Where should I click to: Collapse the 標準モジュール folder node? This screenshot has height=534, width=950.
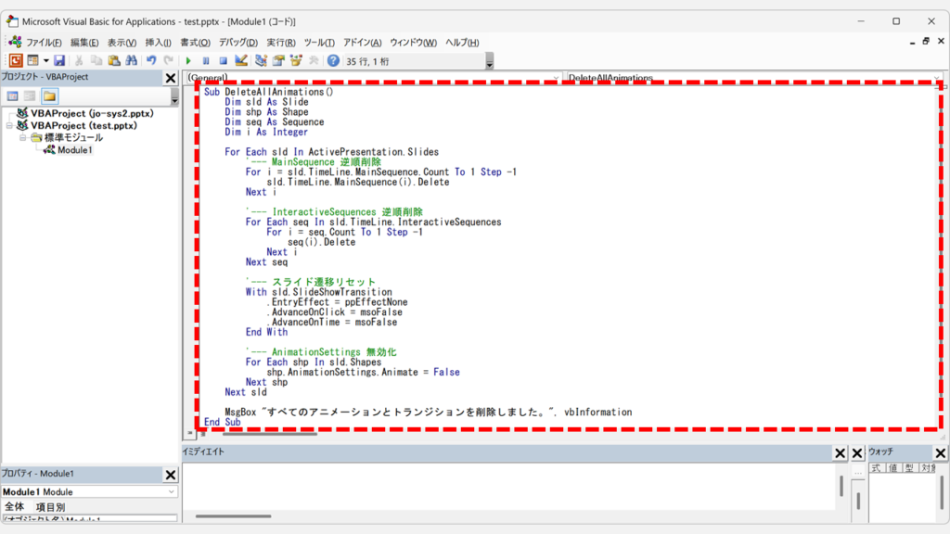pyautogui.click(x=22, y=137)
